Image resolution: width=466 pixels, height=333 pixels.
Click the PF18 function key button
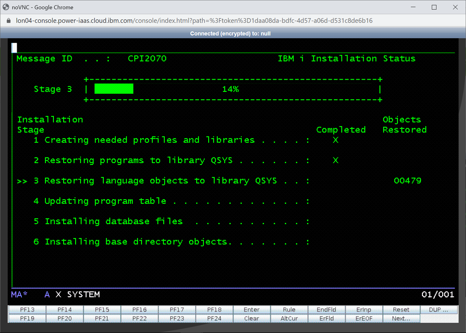(x=214, y=310)
